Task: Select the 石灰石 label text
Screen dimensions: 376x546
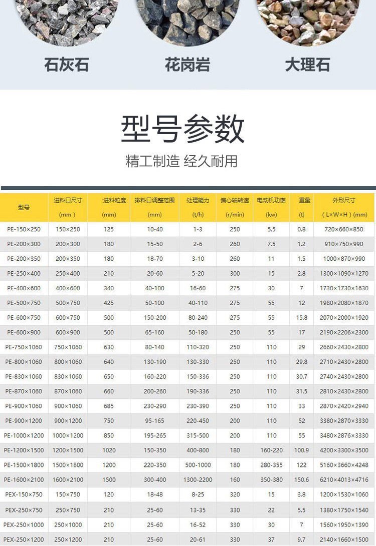Action: 67,65
